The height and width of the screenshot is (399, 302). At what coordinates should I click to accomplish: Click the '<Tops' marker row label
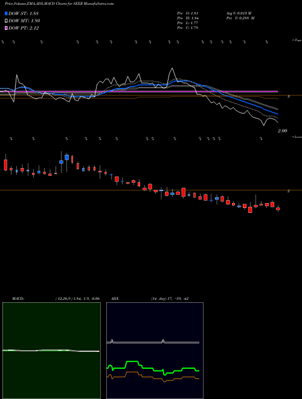tap(297, 41)
